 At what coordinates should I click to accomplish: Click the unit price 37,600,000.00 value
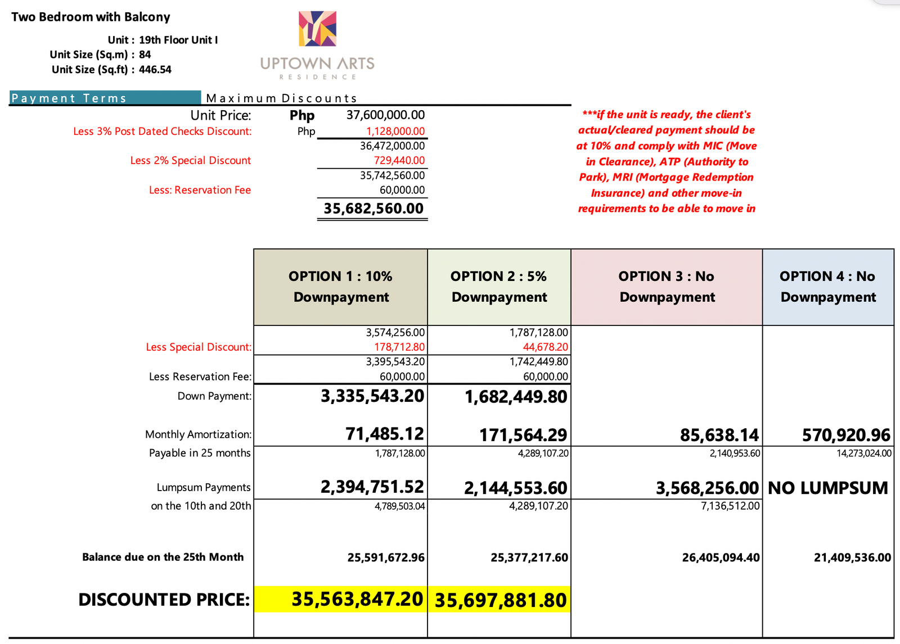point(385,115)
